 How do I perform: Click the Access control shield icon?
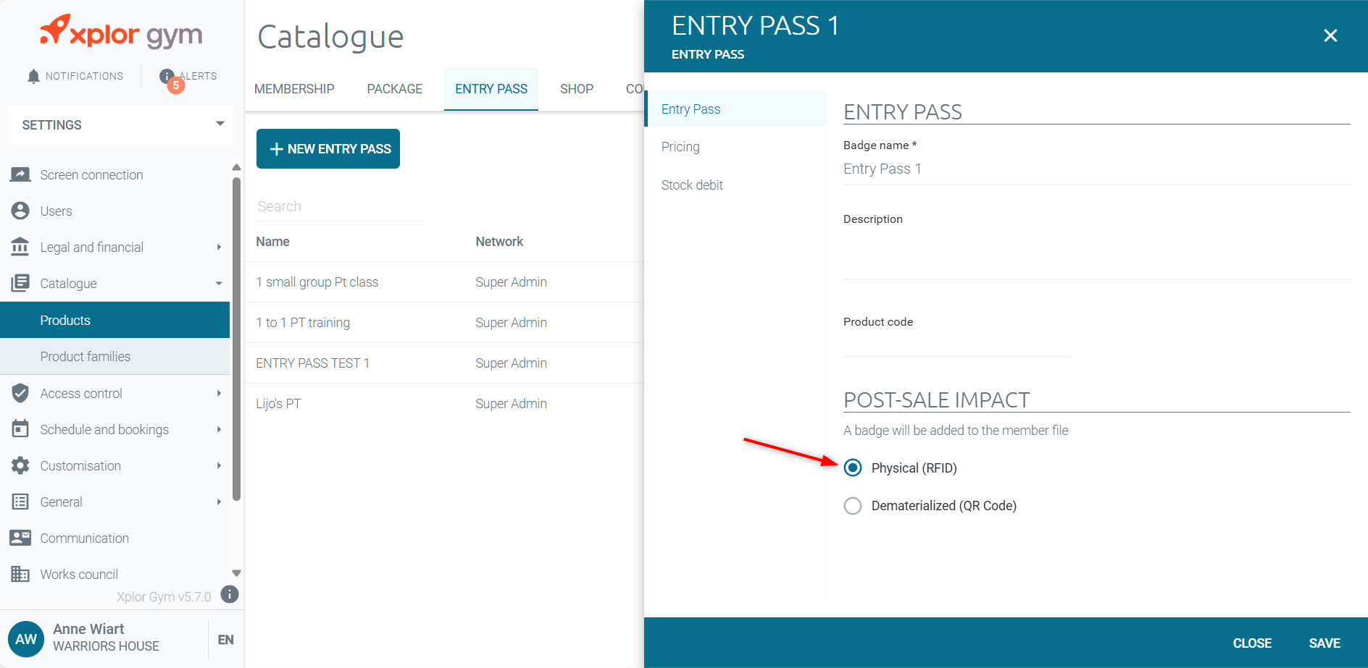20,394
